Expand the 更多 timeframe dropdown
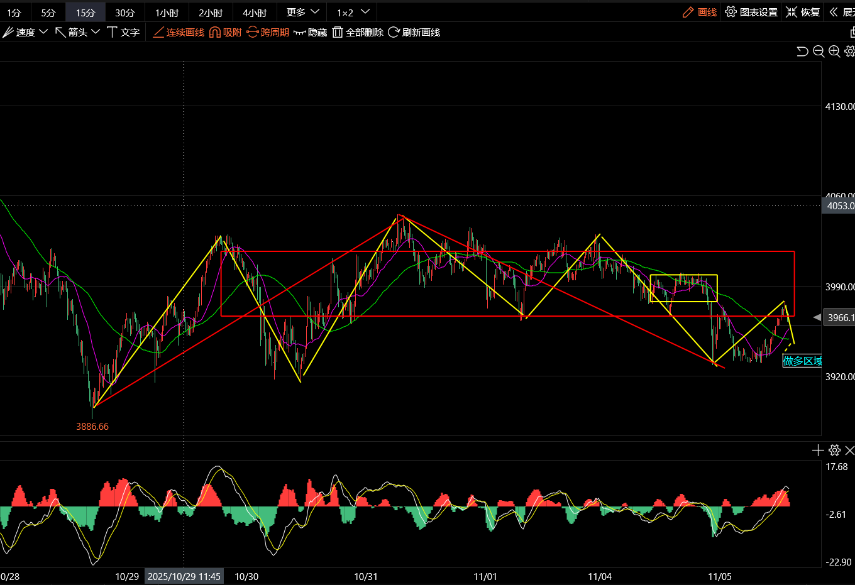The height and width of the screenshot is (585, 855). pos(303,13)
